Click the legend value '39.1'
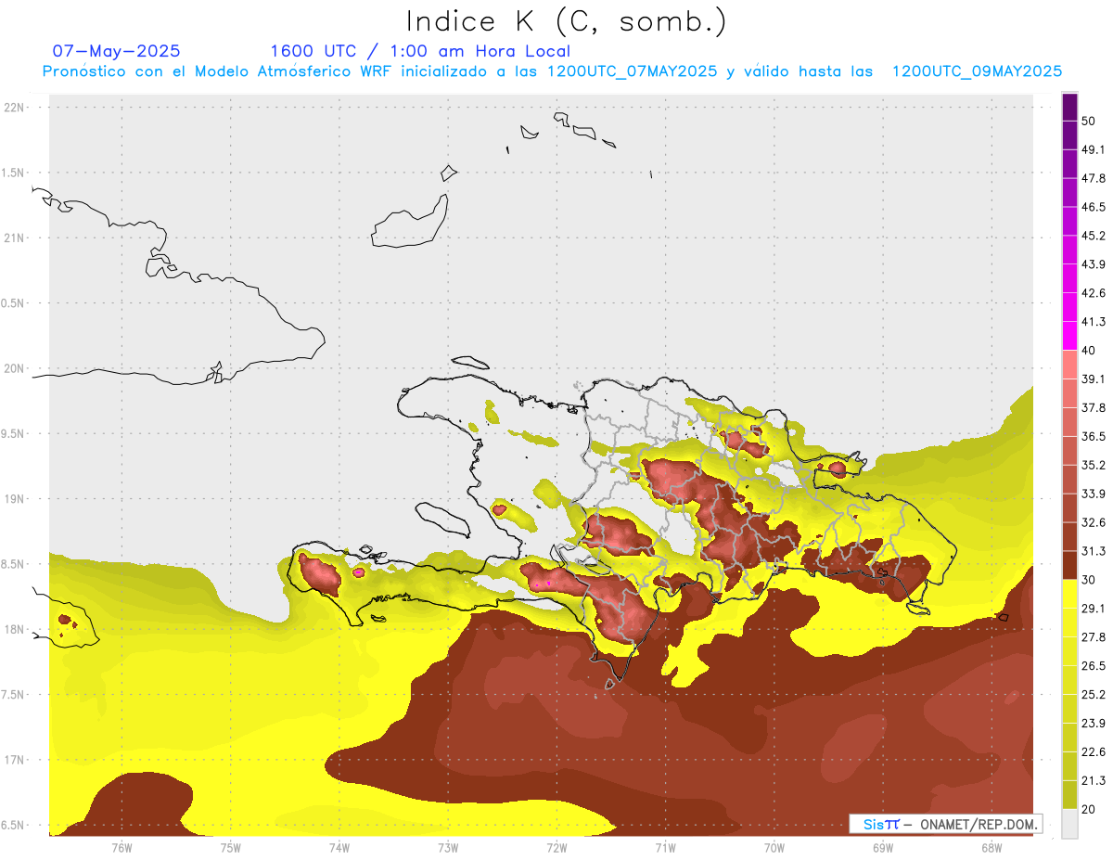 click(x=1094, y=379)
